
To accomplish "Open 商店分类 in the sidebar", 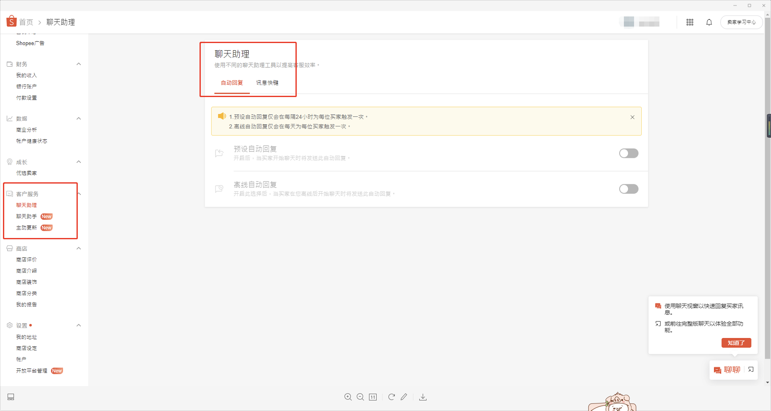I will coord(27,293).
